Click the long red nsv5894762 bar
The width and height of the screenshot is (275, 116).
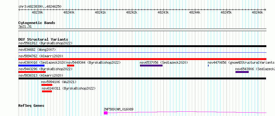(x=142, y=59)
